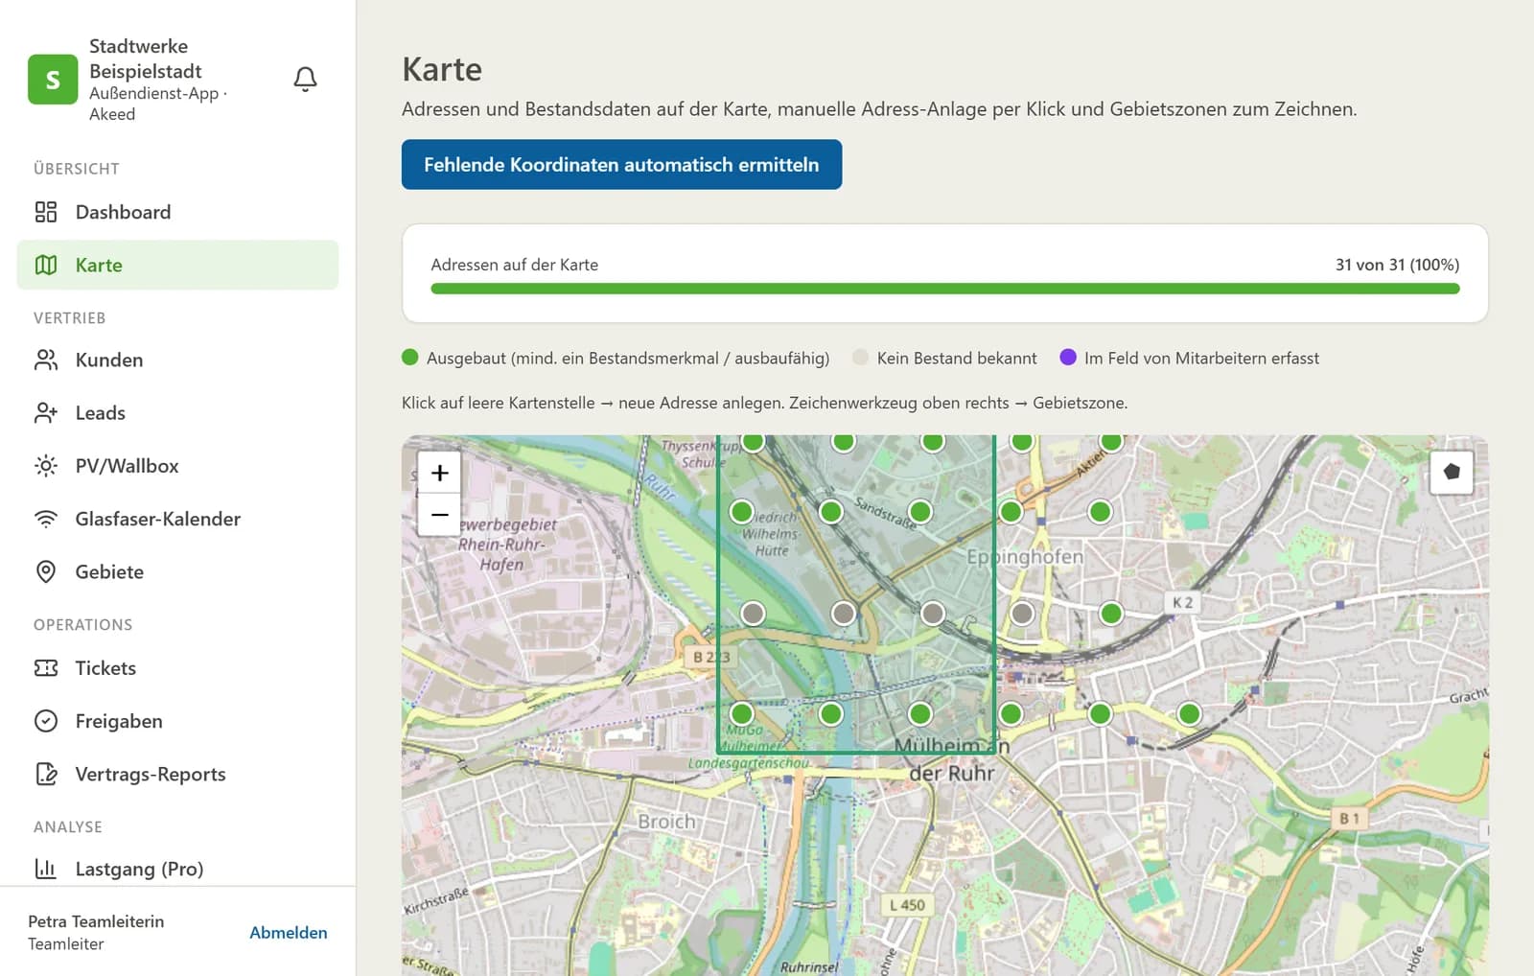Open notifications bell icon

(x=305, y=79)
